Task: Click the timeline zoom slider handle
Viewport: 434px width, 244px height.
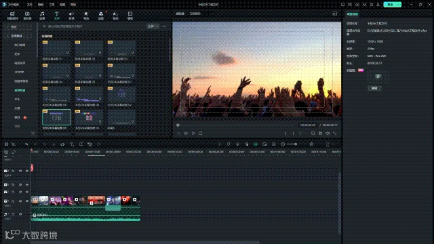Action: click(x=296, y=144)
